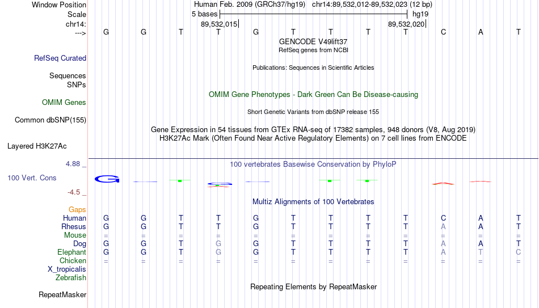Viewport: 539px width, 308px height.
Task: Choose the Dog species label
Action: [80, 244]
